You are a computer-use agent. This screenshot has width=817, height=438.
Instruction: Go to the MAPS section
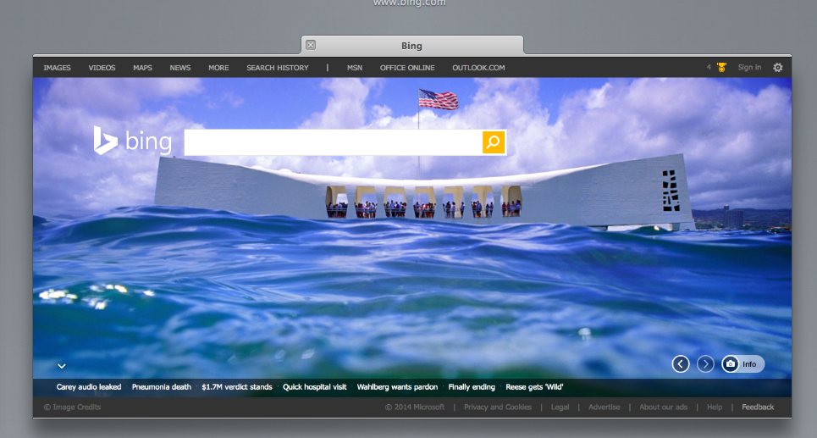(x=142, y=68)
